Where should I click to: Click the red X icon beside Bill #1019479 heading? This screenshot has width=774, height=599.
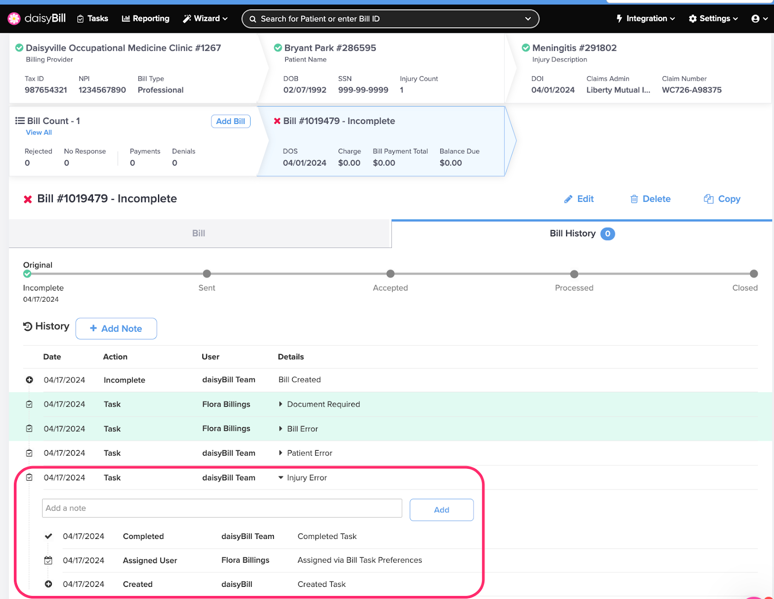[x=28, y=199]
